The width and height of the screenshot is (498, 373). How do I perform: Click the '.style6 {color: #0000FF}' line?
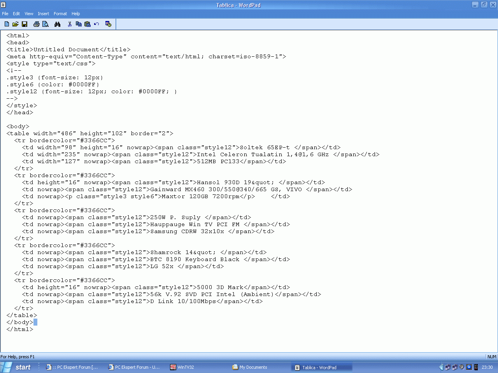tap(53, 85)
